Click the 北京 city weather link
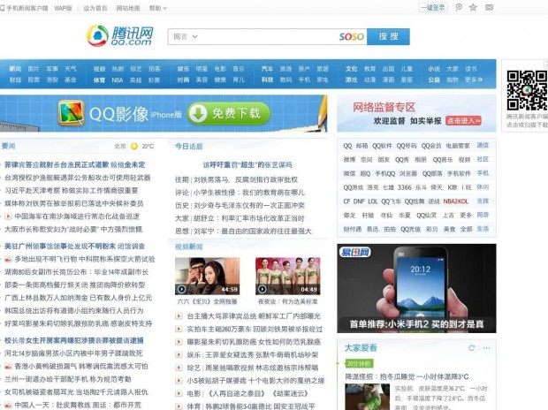This screenshot has height=410, width=548. point(120,146)
